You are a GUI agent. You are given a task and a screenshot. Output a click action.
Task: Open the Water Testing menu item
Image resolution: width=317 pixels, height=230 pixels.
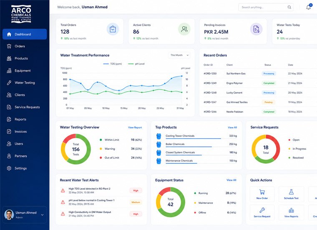coord(25,82)
